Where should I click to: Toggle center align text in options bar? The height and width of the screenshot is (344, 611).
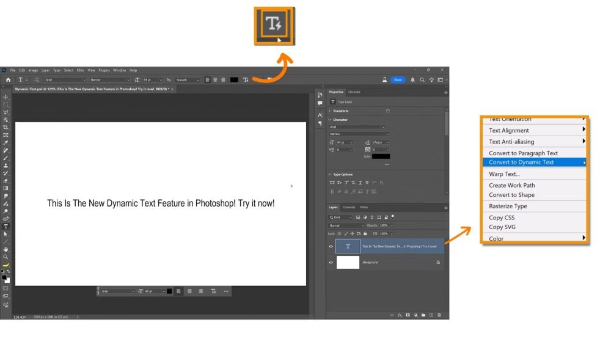pyautogui.click(x=215, y=80)
